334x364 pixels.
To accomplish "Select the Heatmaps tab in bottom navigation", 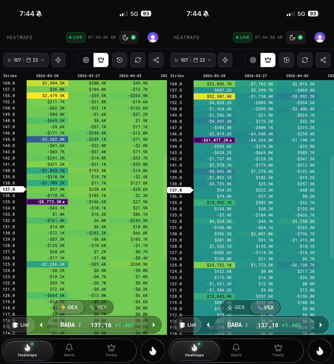I will 28,350.
